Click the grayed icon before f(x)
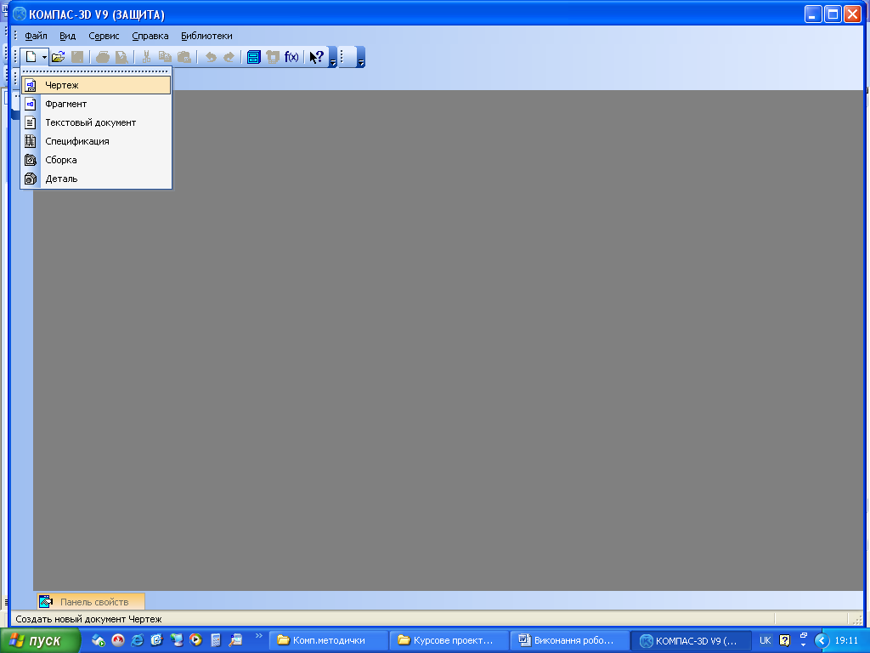This screenshot has height=653, width=870. point(273,57)
